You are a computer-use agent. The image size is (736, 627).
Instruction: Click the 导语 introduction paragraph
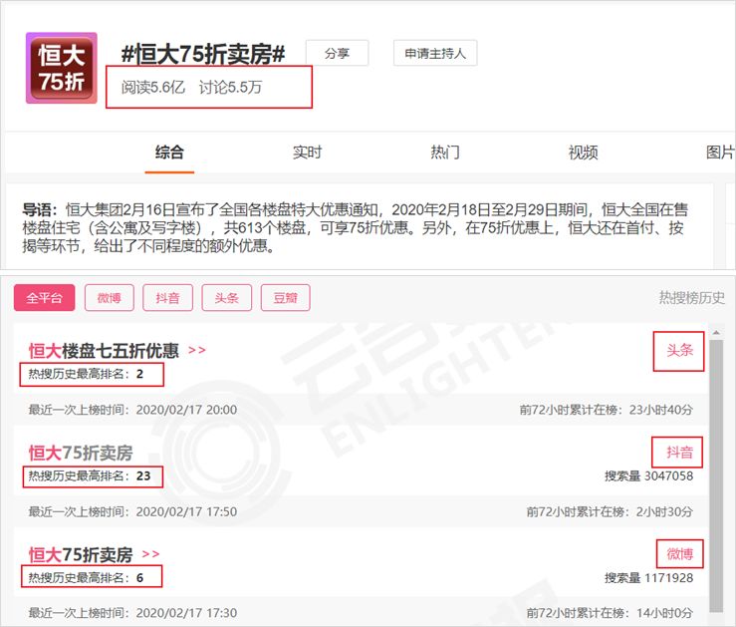click(355, 227)
